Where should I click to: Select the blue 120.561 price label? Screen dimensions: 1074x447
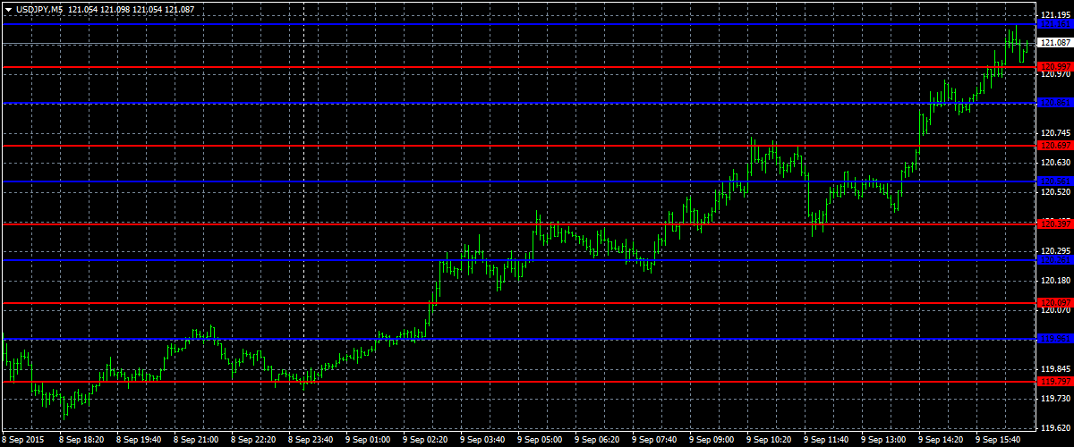(1054, 181)
